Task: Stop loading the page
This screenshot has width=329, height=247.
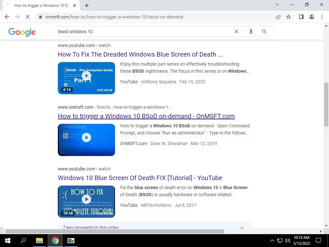Action: click(x=28, y=17)
